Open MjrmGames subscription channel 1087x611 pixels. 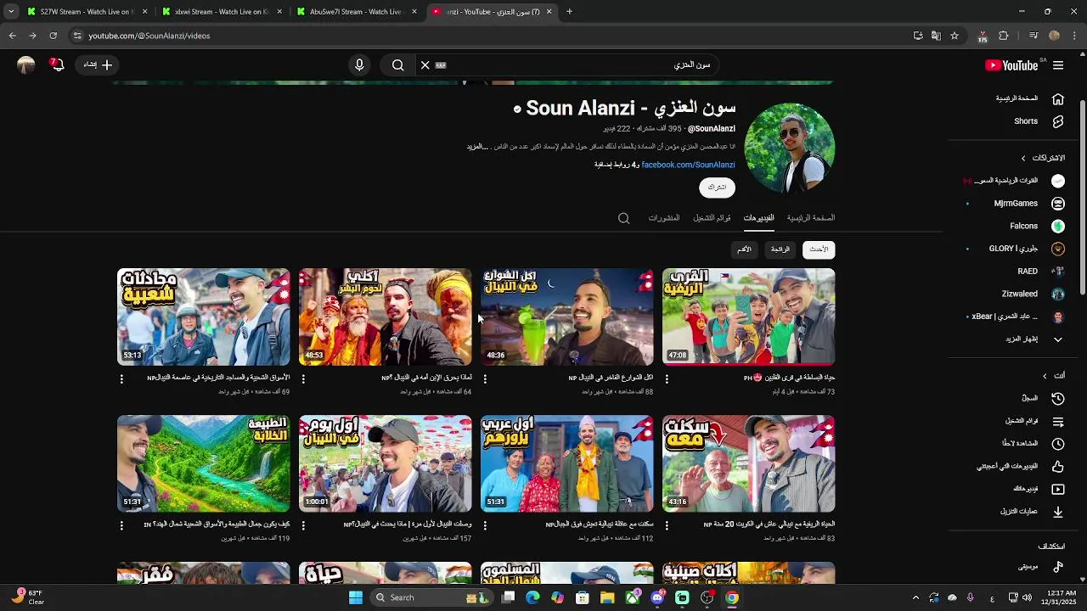pyautogui.click(x=1016, y=204)
